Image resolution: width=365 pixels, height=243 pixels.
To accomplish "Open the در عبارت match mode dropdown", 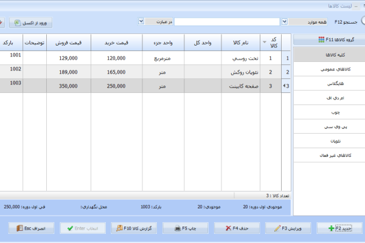I will [x=141, y=21].
